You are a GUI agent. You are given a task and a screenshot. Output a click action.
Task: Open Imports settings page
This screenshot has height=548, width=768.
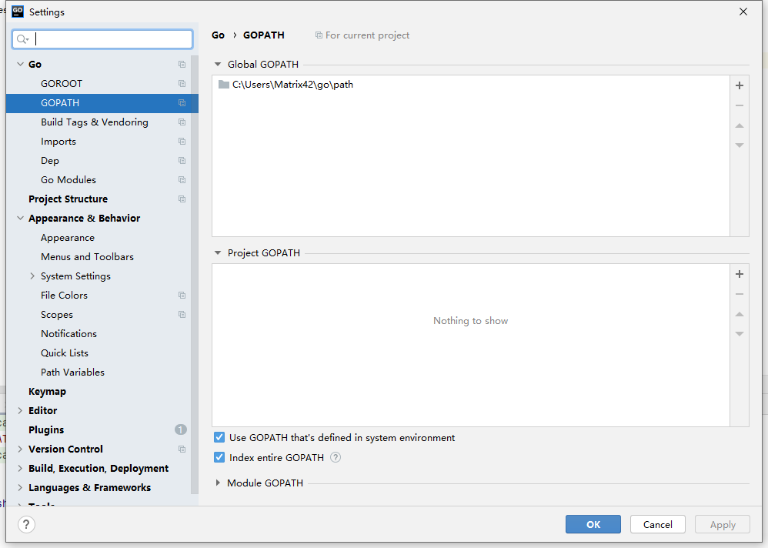coord(58,142)
